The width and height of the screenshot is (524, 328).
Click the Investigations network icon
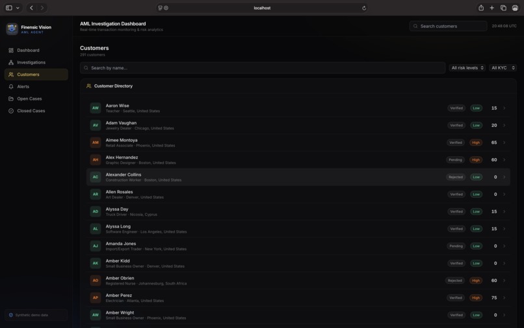pyautogui.click(x=11, y=62)
